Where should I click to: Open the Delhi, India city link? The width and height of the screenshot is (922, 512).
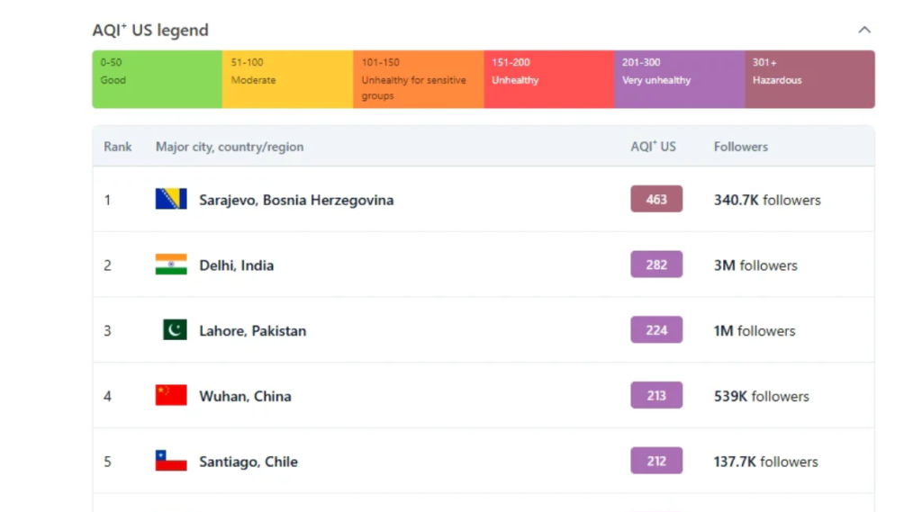tap(236, 265)
